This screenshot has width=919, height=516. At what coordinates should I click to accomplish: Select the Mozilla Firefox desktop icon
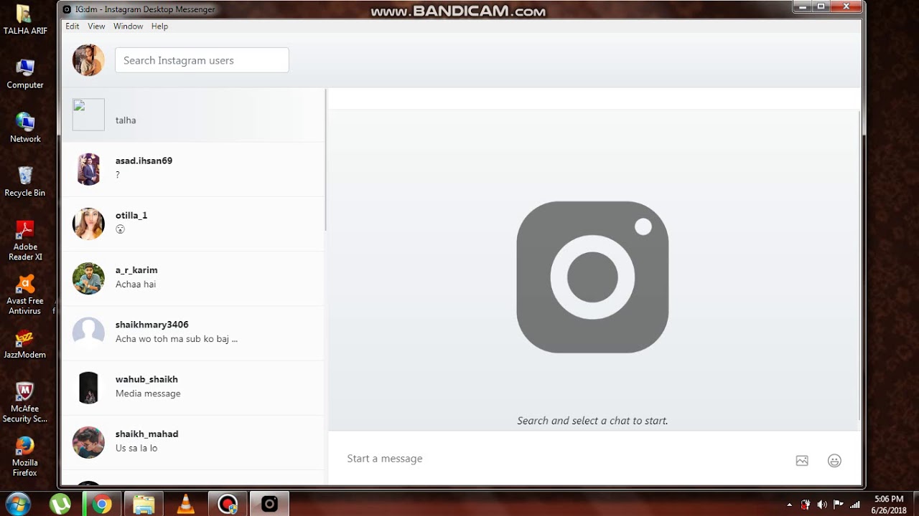tap(25, 457)
